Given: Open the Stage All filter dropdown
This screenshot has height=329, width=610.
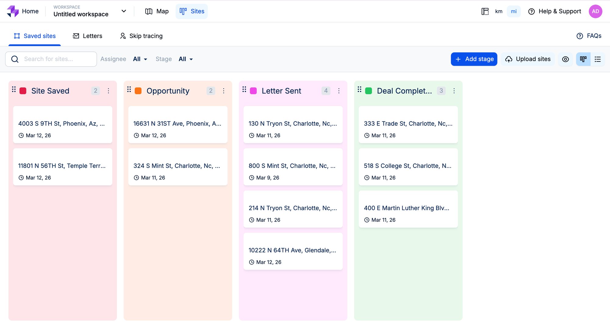Looking at the screenshot, I should click(185, 59).
